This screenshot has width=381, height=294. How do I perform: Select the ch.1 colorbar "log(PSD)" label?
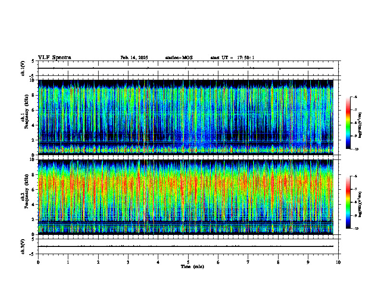[x=360, y=125]
